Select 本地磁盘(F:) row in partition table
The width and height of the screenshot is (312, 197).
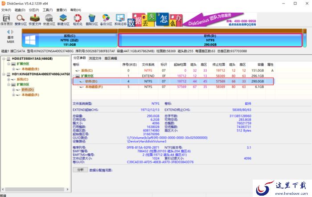(173, 87)
